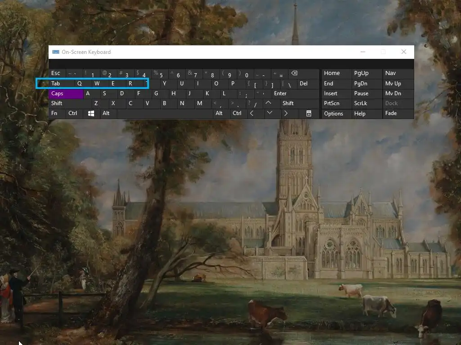Click the S key

[x=109, y=93]
